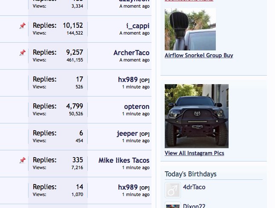Open opteron's user profile
This screenshot has height=208, width=275.
[x=137, y=106]
